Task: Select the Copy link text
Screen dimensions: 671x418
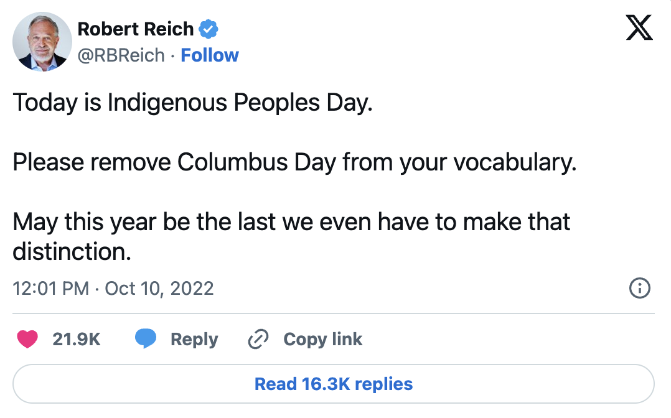Action: click(322, 339)
